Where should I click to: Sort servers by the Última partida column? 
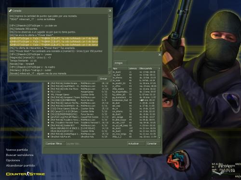[x=148, y=69]
